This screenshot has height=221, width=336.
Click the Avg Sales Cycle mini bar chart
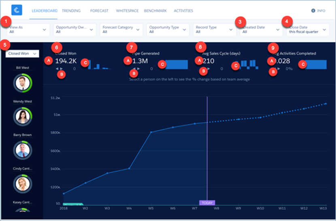(248, 65)
